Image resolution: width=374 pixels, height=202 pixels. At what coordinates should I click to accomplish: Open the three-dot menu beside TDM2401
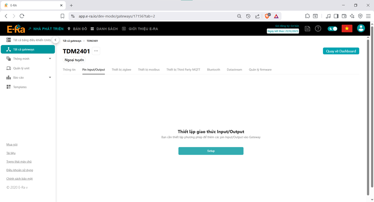coord(96,51)
